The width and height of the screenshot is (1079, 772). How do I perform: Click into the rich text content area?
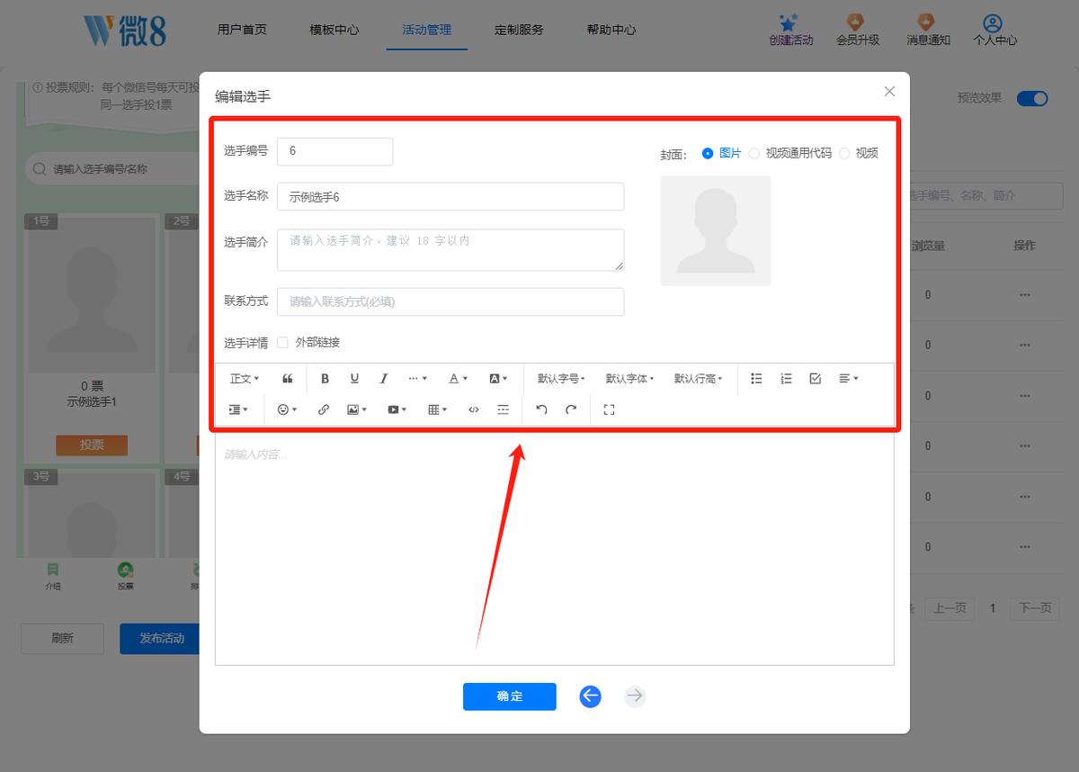[x=555, y=549]
